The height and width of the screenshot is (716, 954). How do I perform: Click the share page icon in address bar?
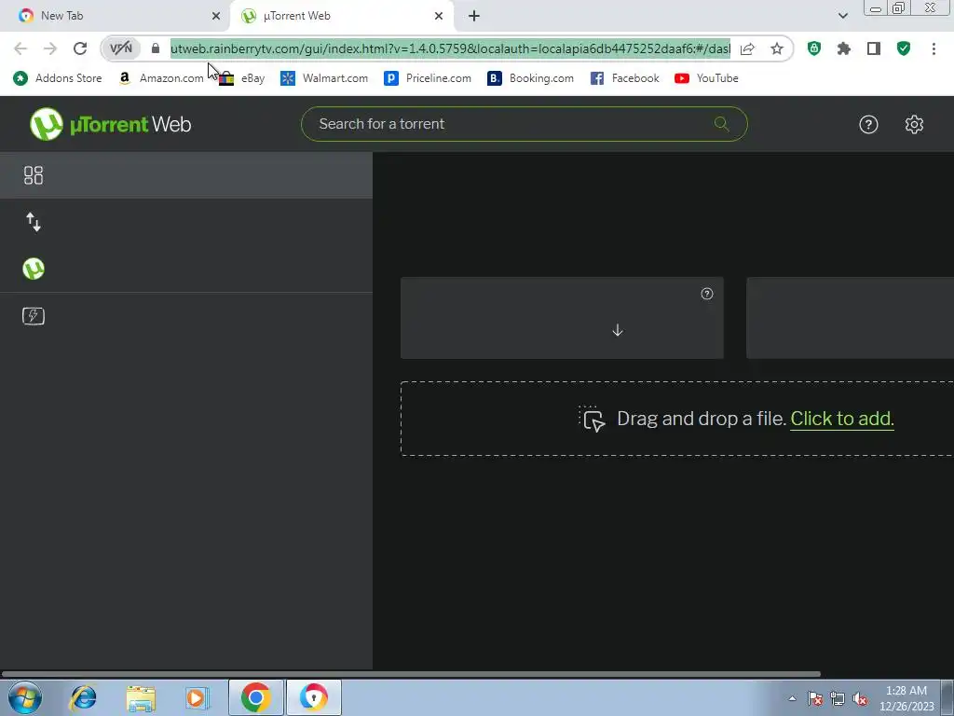click(747, 48)
